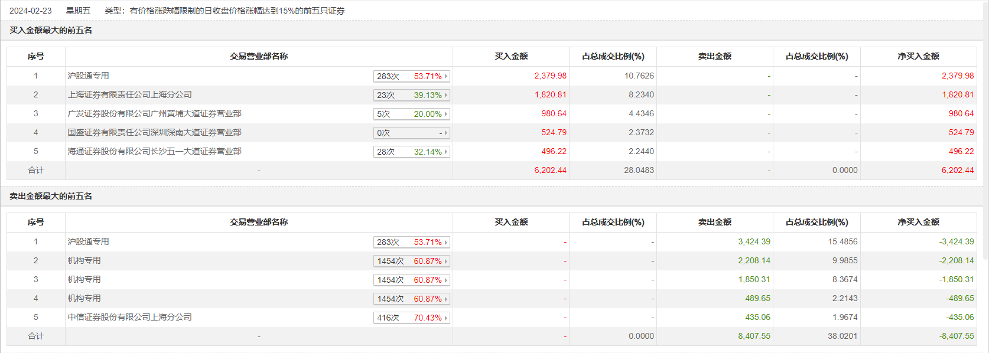The image size is (989, 353).
Task: Open 上海证券有限责任公司上海分公司 broker link
Action: point(129,94)
